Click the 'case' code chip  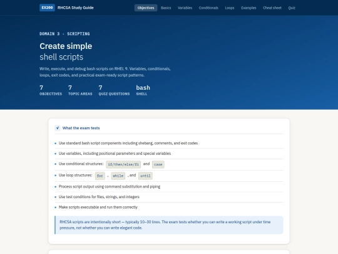pyautogui.click(x=158, y=164)
